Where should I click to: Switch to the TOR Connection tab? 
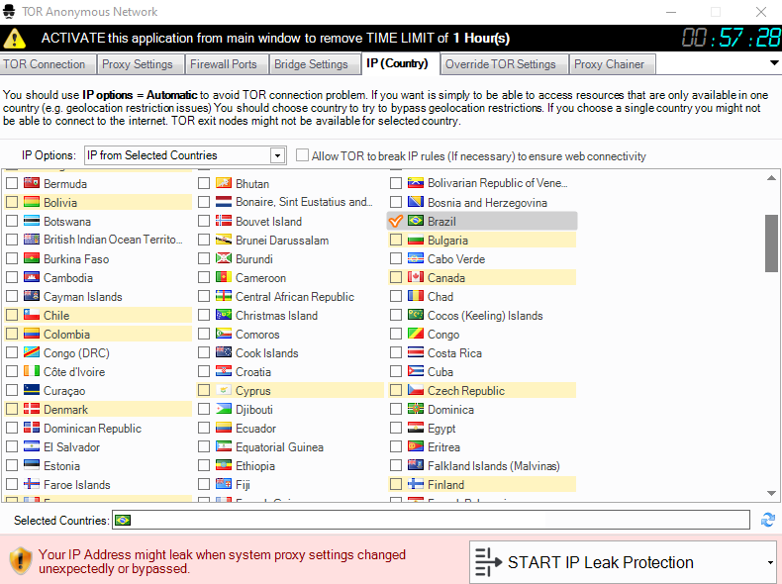(48, 64)
